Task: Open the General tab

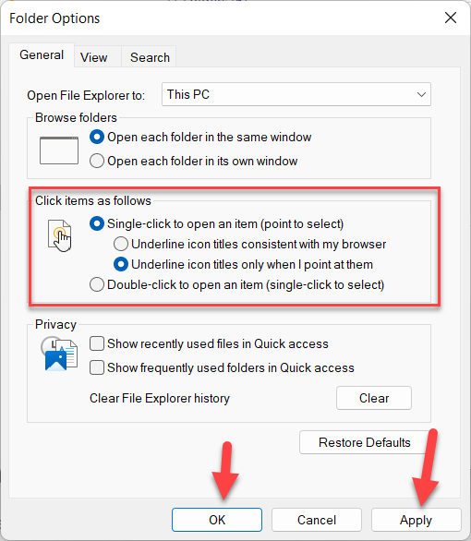Action: tap(42, 54)
